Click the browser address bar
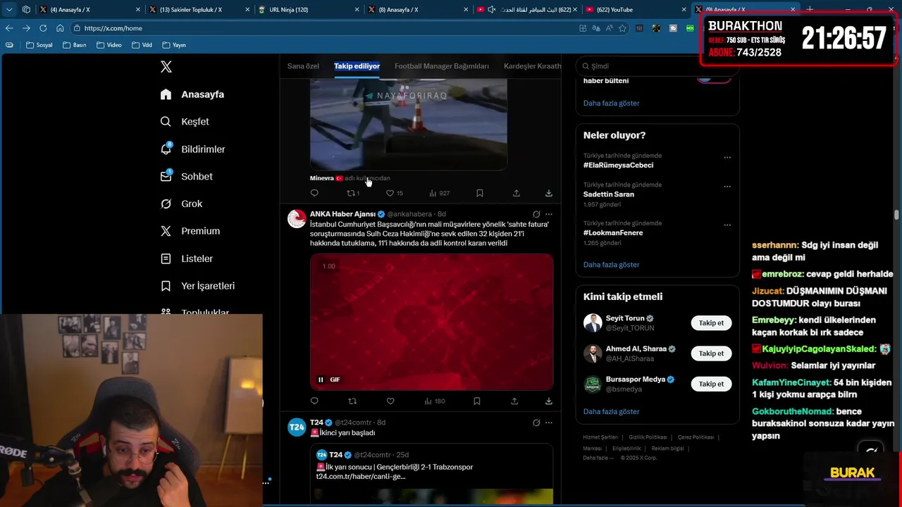Image resolution: width=902 pixels, height=507 pixels. 324,28
